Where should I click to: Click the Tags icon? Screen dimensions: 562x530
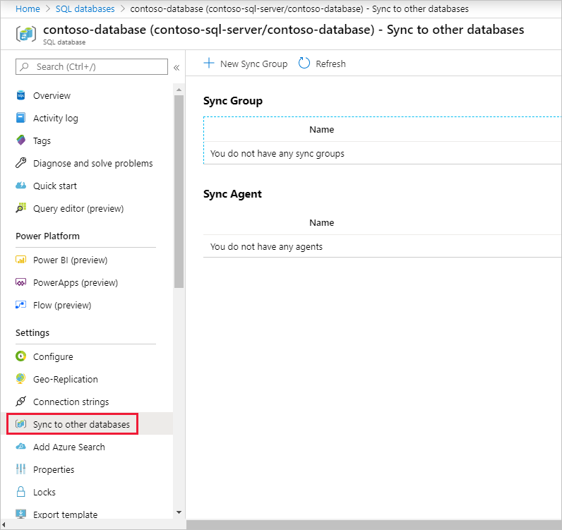(x=20, y=141)
